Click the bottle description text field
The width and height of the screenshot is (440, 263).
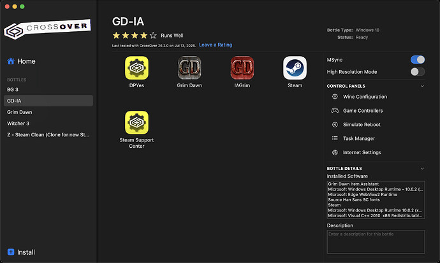(376, 242)
